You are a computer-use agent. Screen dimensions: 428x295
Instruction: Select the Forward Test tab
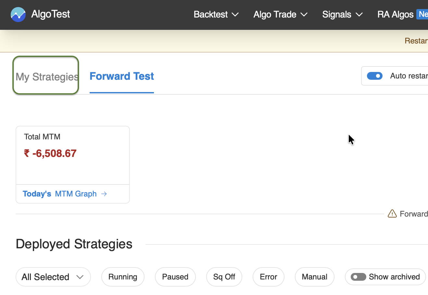click(121, 76)
